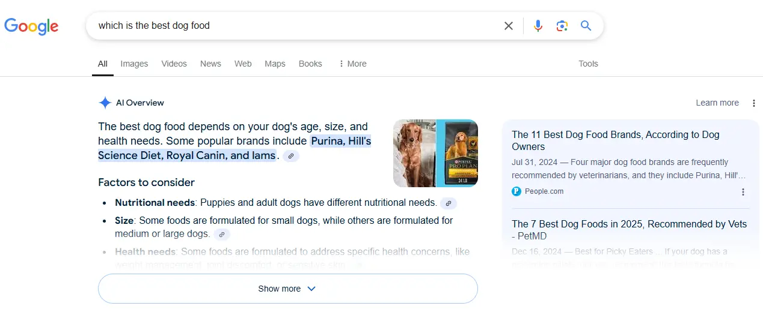This screenshot has height=315, width=763.
Task: Click the Learn more link
Action: 717,103
